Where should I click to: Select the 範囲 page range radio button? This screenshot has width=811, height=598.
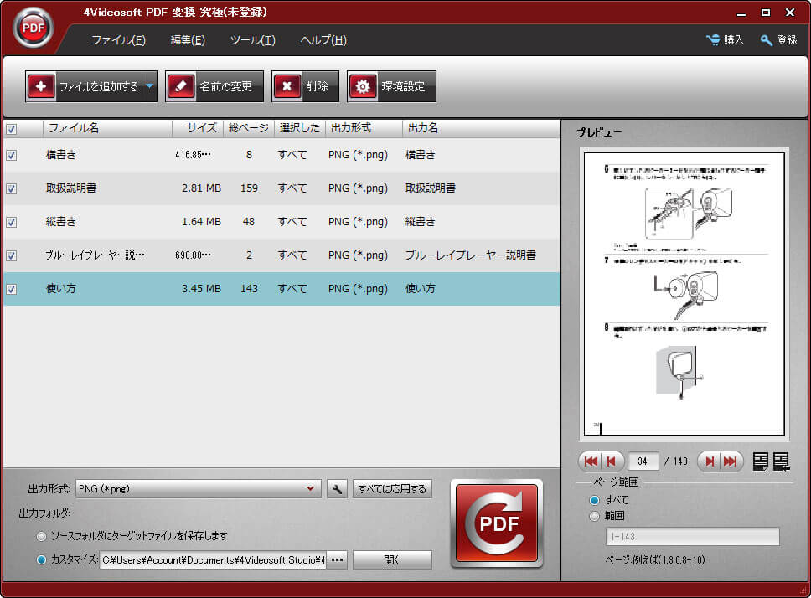pyautogui.click(x=594, y=516)
